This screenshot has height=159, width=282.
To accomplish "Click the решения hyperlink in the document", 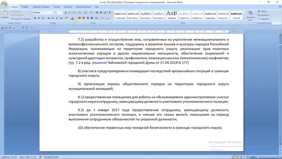I will tap(100, 63).
